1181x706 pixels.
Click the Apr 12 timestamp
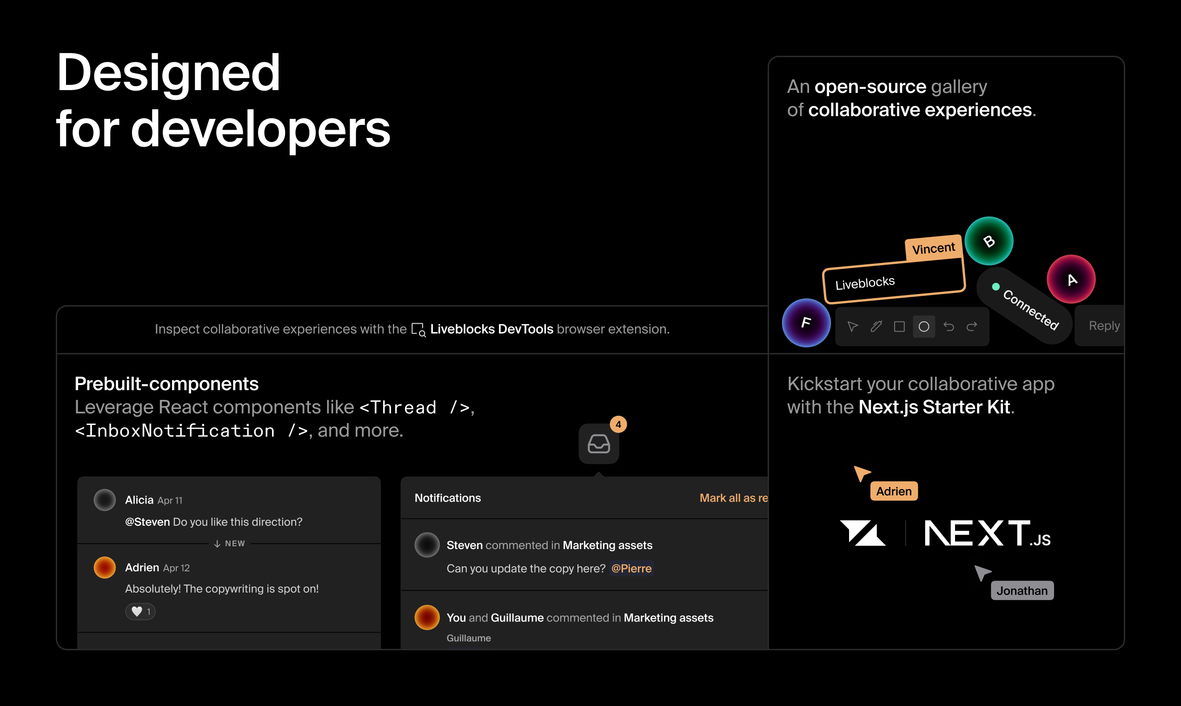176,568
